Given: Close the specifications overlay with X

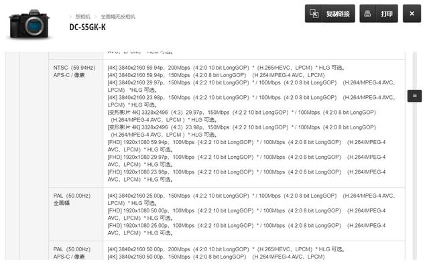Looking at the screenshot, I should [x=412, y=13].
